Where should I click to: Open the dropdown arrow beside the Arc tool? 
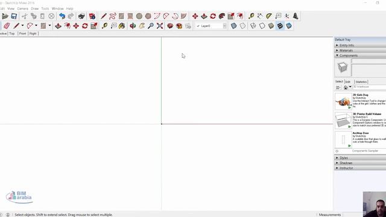(x=36, y=25)
